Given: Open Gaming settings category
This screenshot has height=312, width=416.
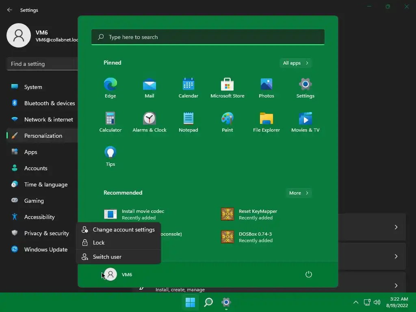Looking at the screenshot, I should pyautogui.click(x=42, y=201).
